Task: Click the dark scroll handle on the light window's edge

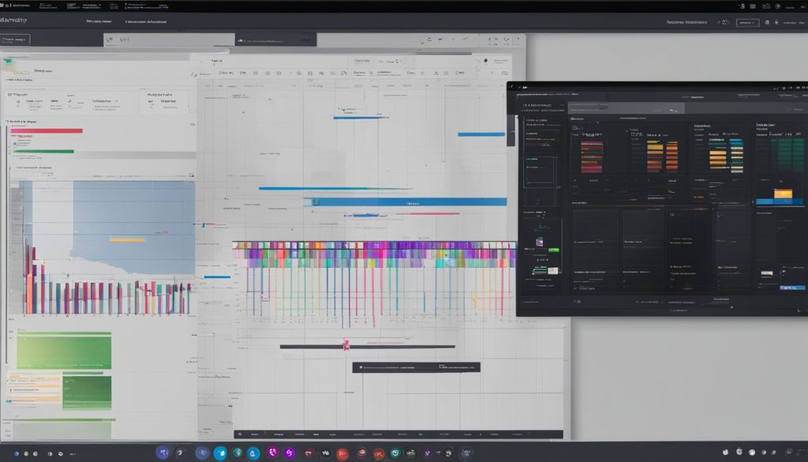Action: [x=511, y=130]
